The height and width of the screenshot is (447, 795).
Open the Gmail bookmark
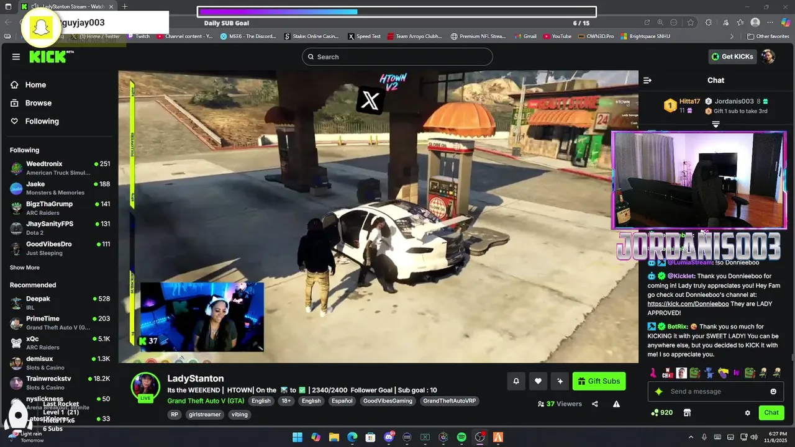tap(525, 37)
